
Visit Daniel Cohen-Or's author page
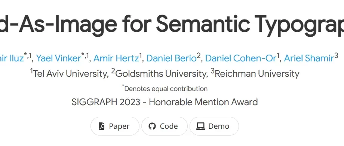tap(241, 58)
